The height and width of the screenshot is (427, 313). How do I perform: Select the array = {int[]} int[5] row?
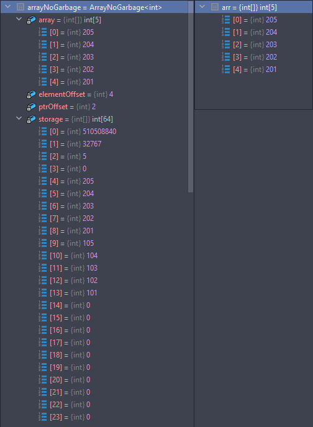point(94,20)
